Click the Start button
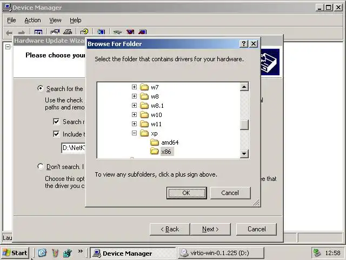This screenshot has width=346, height=260. point(15,253)
